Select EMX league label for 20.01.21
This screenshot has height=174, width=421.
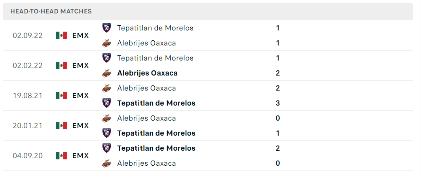coord(81,126)
